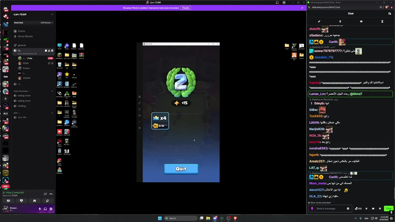Open active voice channel chat icon

click(46, 51)
